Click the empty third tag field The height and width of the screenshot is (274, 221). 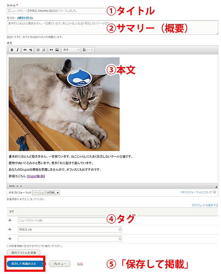70,239
